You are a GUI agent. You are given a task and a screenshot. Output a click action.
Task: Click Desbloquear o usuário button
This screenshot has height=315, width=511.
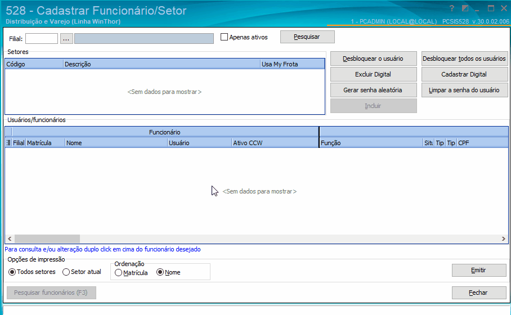(x=374, y=58)
